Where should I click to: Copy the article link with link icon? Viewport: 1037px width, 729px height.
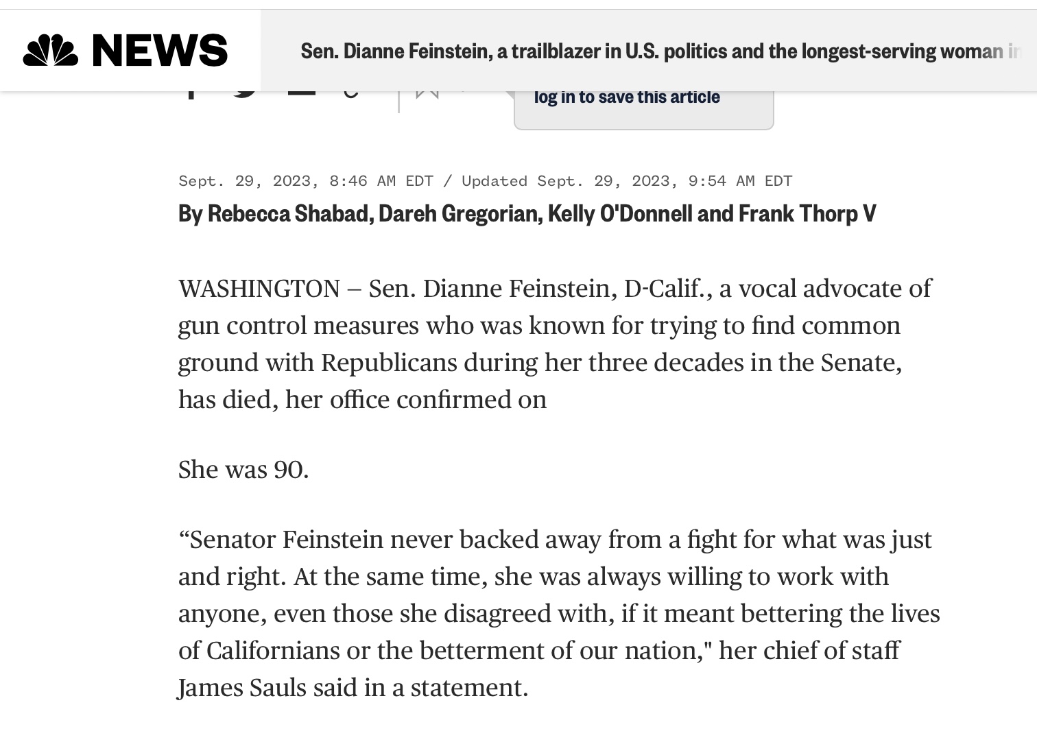351,95
